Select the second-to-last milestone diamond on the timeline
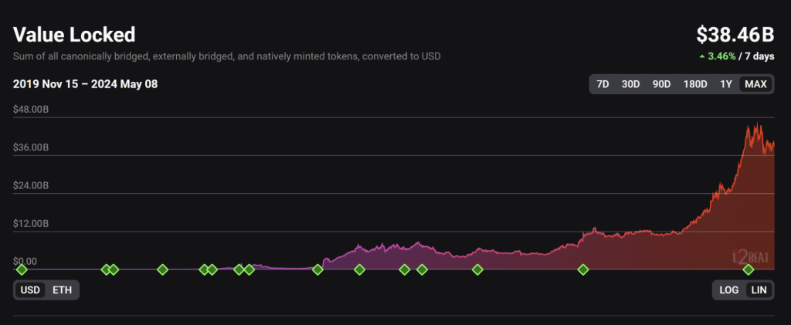Screen dimensions: 791x325 coord(583,269)
